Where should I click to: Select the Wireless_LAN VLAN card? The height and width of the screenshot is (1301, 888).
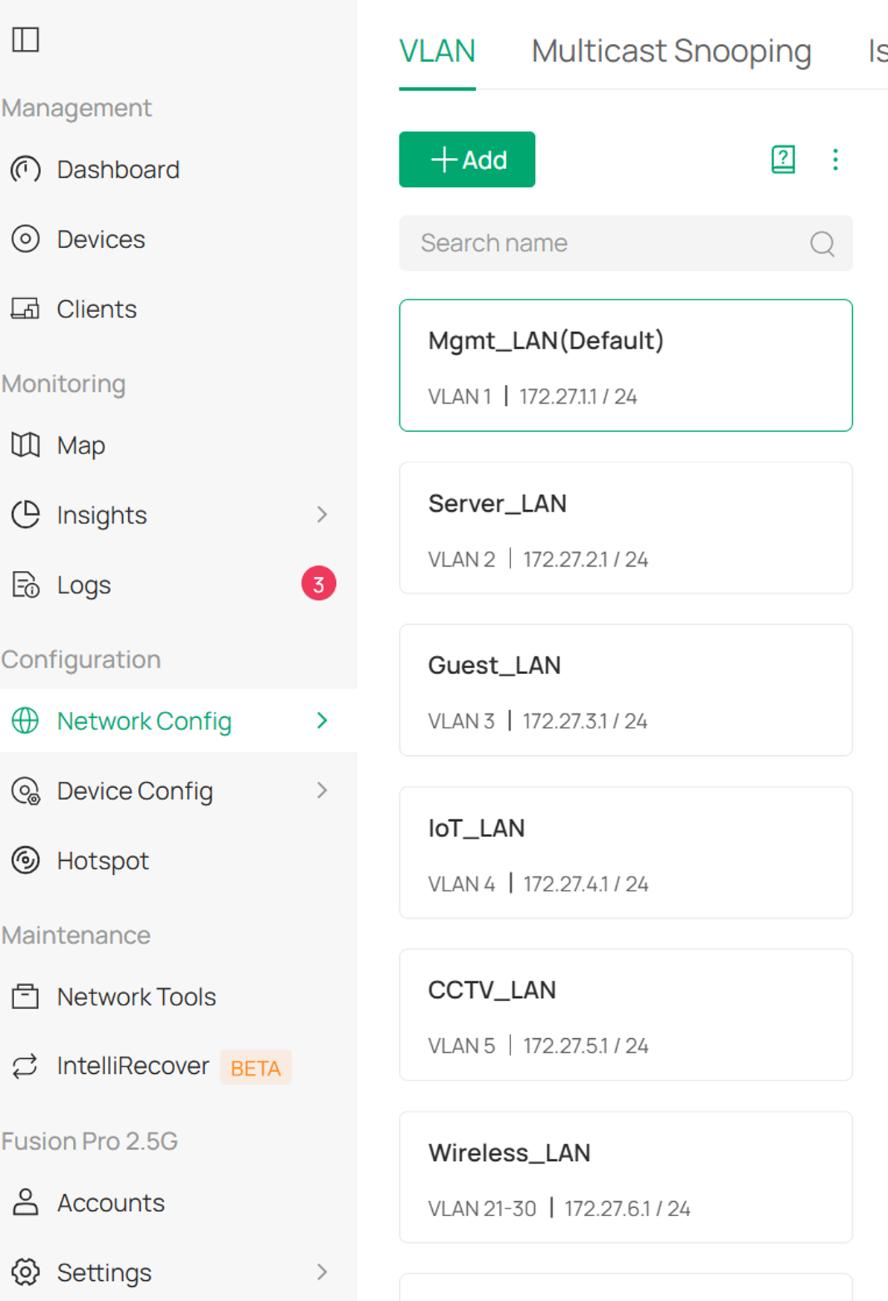point(626,1177)
